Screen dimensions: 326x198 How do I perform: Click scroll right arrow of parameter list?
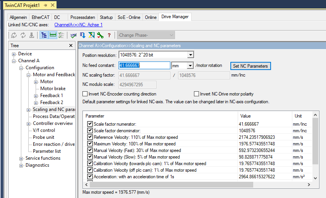[x=309, y=184]
